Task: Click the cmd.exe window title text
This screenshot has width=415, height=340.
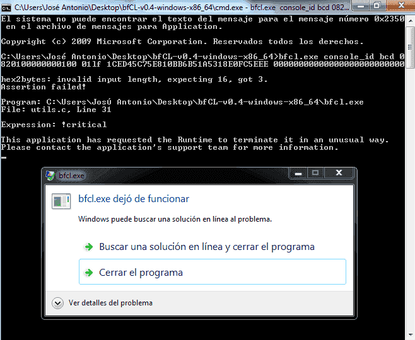Action: (182, 8)
